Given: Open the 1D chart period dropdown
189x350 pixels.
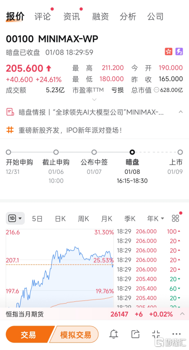Looking at the screenshot, I should [15, 218].
